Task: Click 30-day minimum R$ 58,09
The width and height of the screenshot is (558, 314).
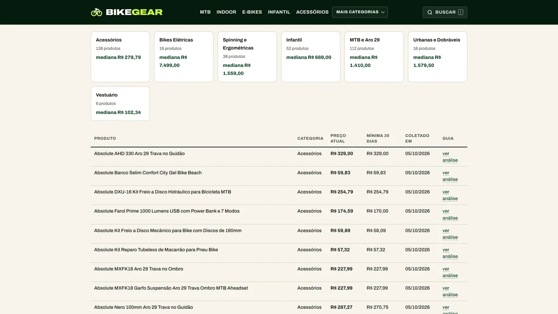Action: 376,231
